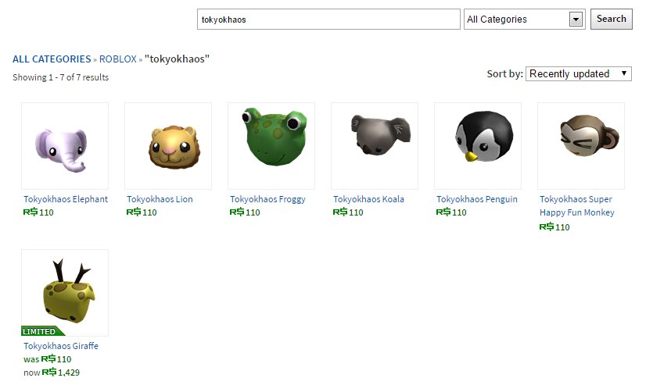The height and width of the screenshot is (385, 646).
Task: Go to ALL CATEGORIES breadcrumb
Action: pyautogui.click(x=52, y=59)
